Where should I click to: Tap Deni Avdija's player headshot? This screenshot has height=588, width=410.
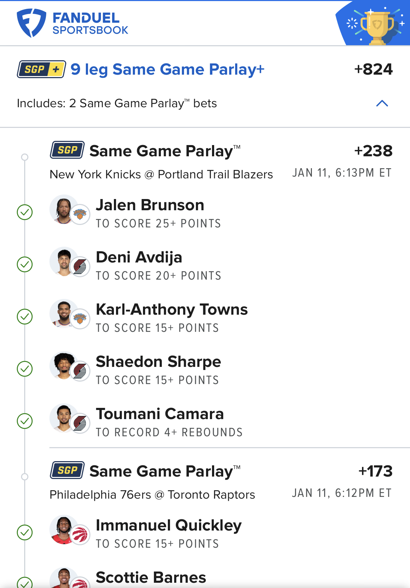[x=64, y=261]
